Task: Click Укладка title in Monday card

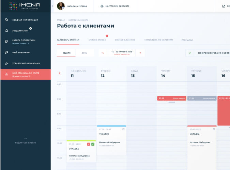Action: (74, 149)
